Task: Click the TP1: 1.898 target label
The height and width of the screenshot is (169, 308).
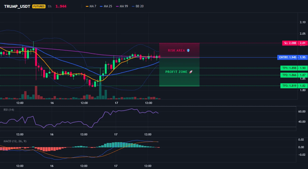Action: point(289,68)
